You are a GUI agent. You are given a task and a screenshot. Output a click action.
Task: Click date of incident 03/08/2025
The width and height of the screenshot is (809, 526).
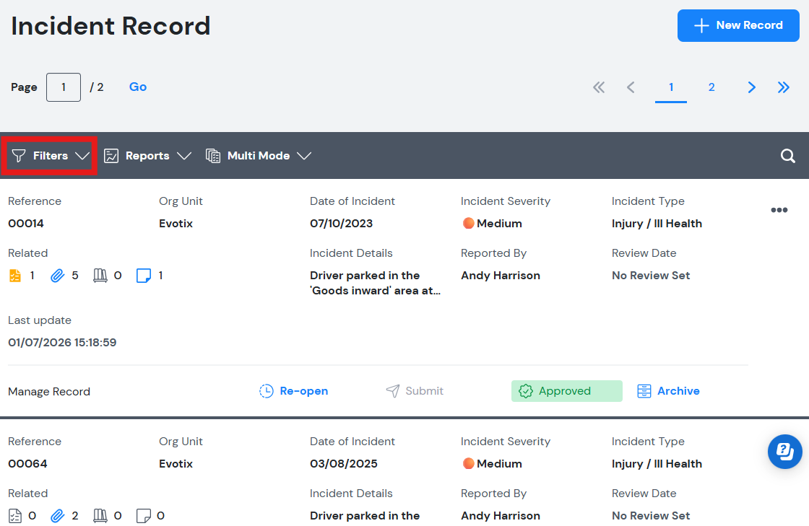click(x=344, y=464)
